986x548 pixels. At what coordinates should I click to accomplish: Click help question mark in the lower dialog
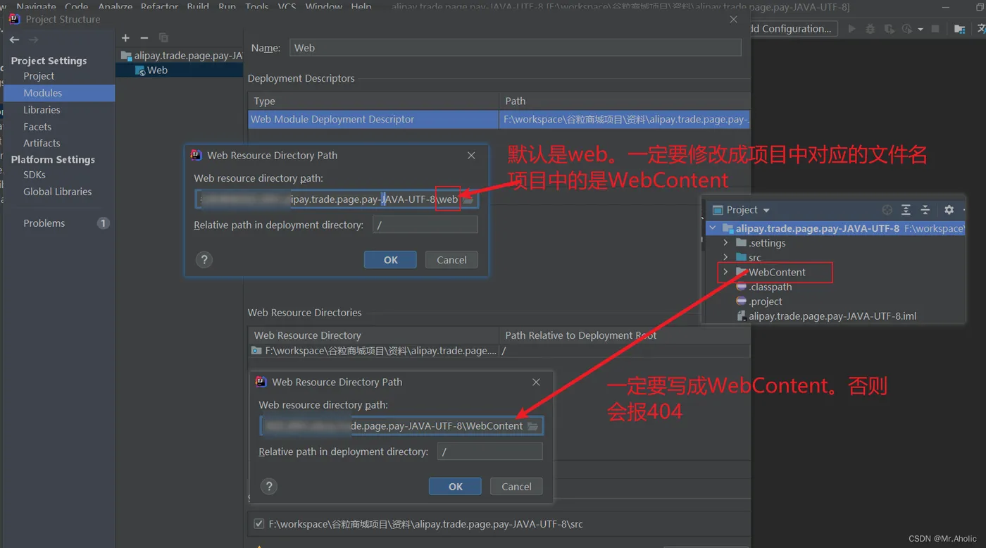[269, 487]
